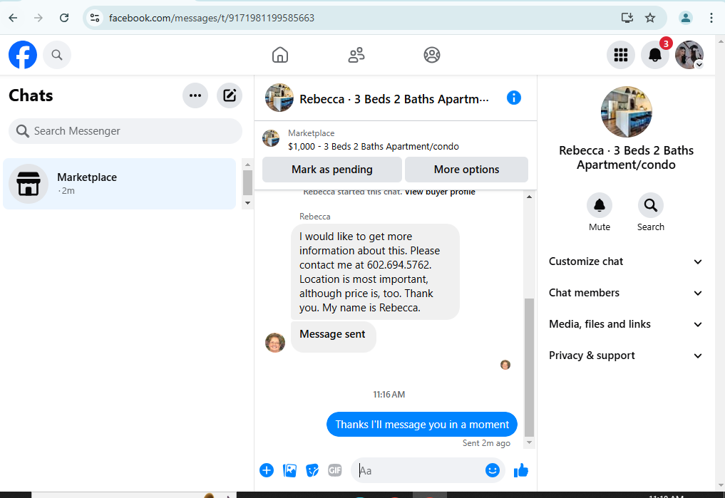Expand Media, files and links section
The height and width of the screenshot is (498, 725).
(626, 324)
